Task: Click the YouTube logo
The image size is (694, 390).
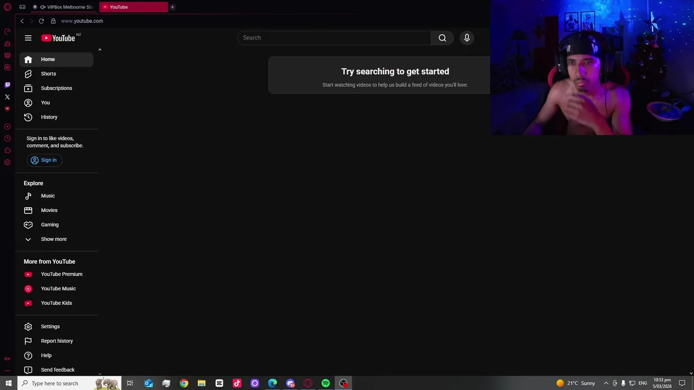Action: coord(58,38)
